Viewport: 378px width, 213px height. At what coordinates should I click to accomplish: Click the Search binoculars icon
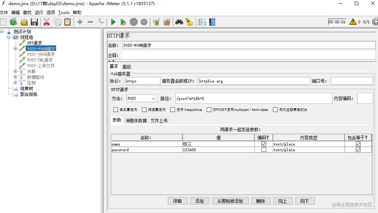click(x=179, y=22)
